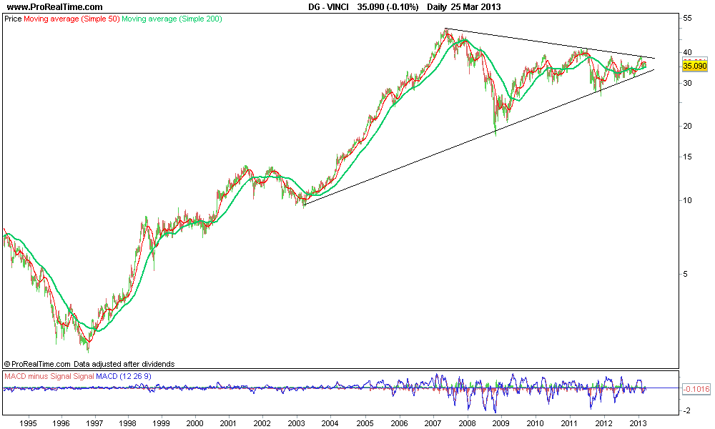Click the 55 price axis label
The width and height of the screenshot is (715, 429).
[x=687, y=18]
